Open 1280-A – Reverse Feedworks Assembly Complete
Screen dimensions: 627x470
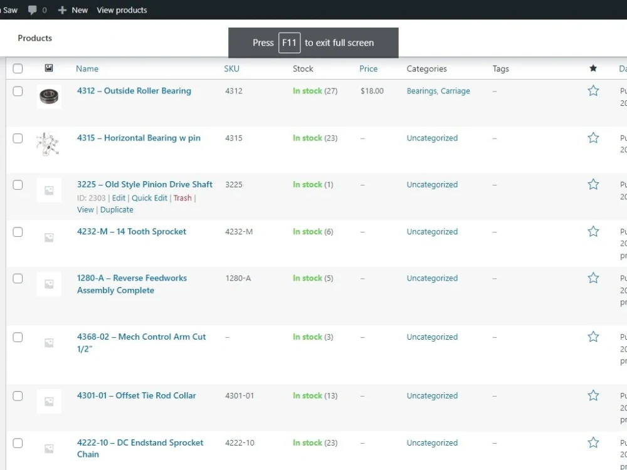pos(132,284)
